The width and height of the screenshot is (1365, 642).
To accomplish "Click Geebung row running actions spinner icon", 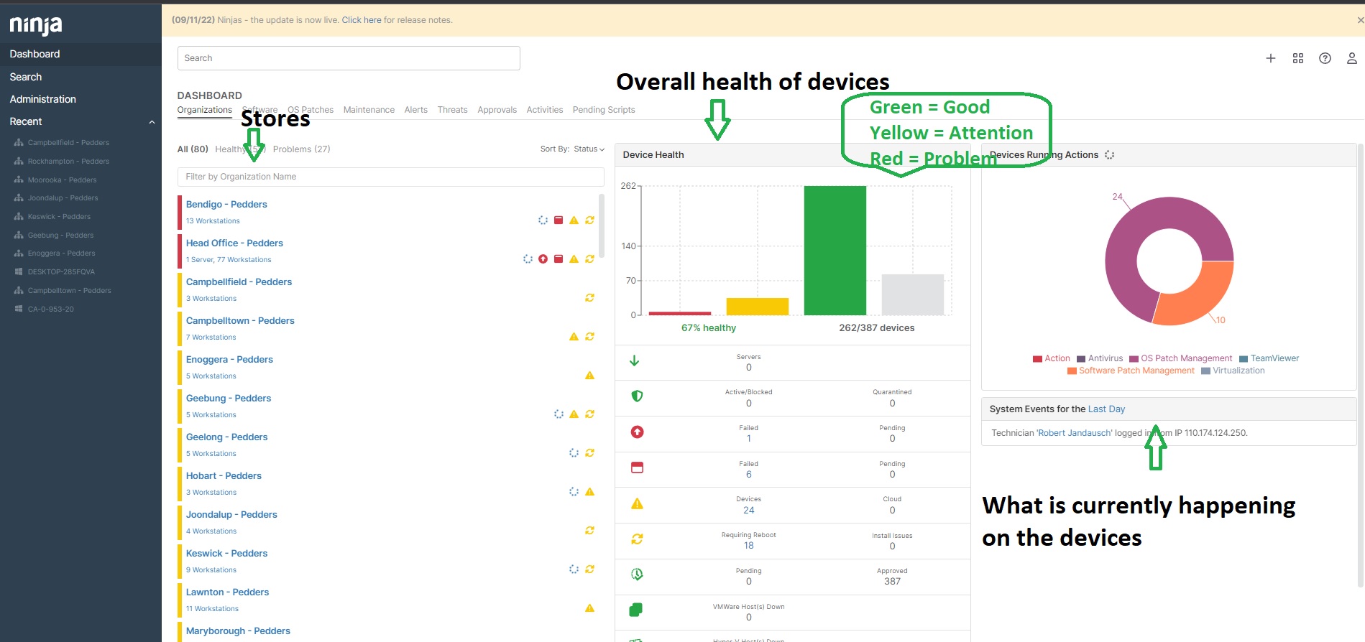I will (559, 414).
